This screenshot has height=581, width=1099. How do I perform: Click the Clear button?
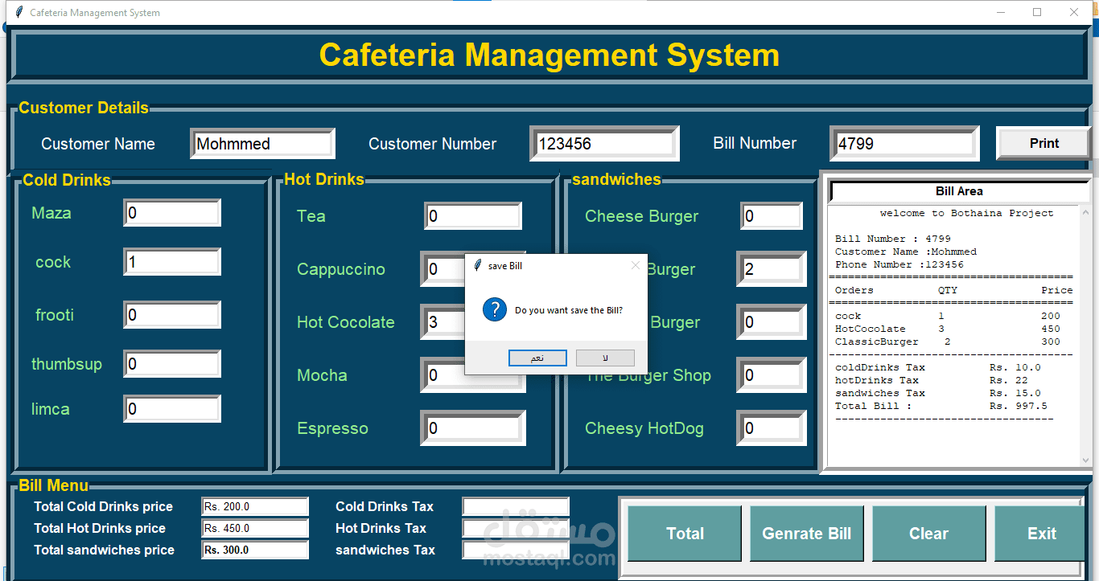point(928,533)
